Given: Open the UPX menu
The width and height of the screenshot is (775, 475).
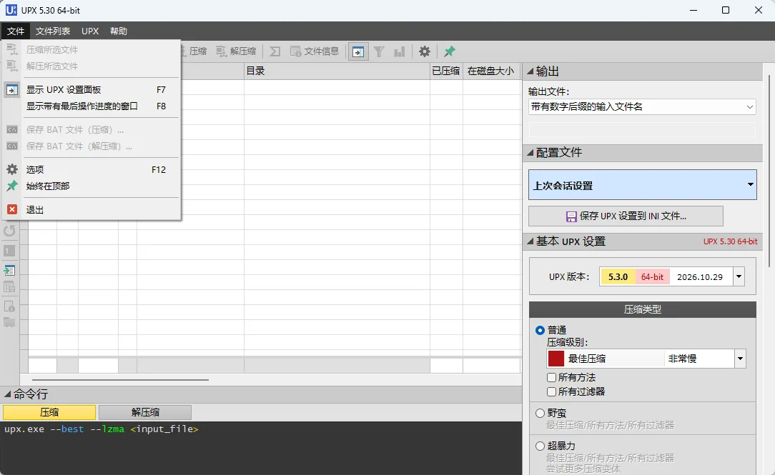Looking at the screenshot, I should tap(90, 31).
